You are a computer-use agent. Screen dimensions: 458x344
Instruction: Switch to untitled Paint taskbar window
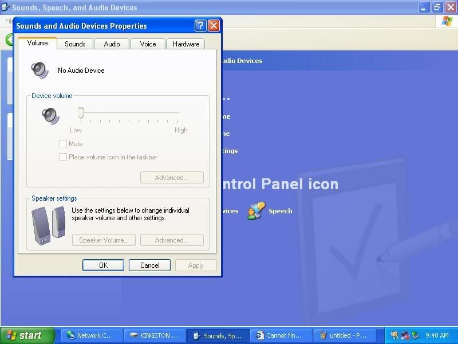345,335
